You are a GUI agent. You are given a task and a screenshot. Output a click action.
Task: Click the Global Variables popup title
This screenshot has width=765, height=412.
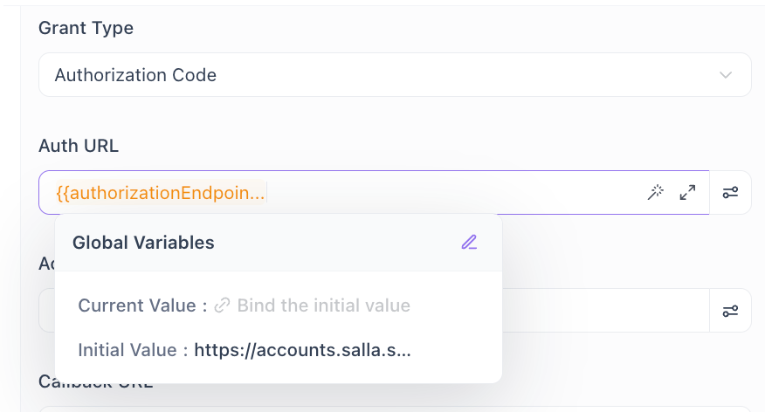click(143, 243)
